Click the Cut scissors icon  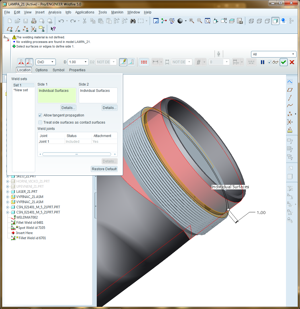point(84,21)
